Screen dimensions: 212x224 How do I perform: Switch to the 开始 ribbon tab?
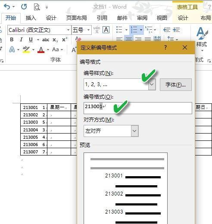pyautogui.click(x=11, y=18)
